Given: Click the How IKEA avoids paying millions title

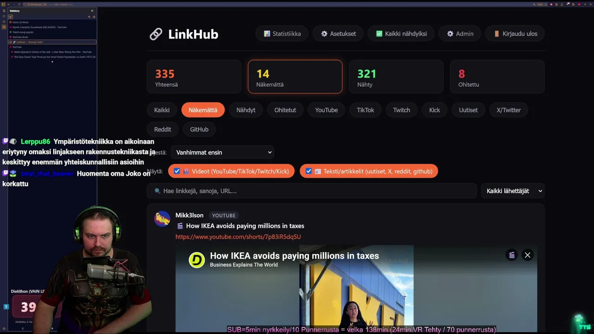Looking at the screenshot, I should pyautogui.click(x=245, y=226).
